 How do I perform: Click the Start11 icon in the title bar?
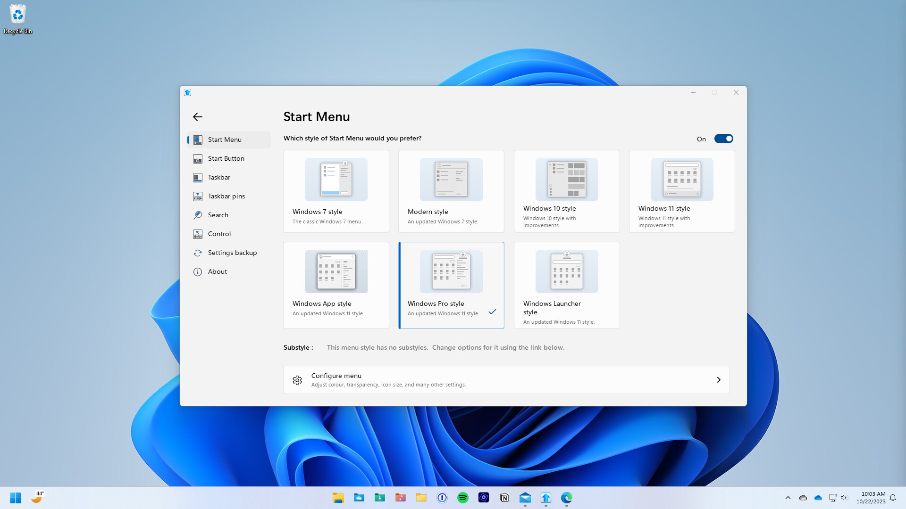click(x=187, y=92)
